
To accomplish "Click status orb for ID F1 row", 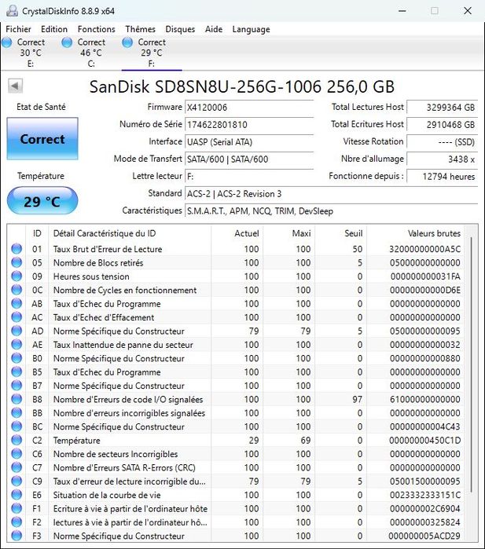I will coord(17,508).
